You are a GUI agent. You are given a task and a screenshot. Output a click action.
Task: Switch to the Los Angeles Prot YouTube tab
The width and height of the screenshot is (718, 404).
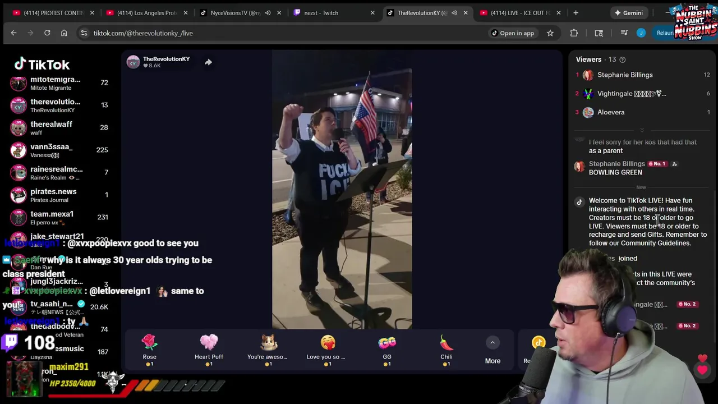(x=147, y=13)
